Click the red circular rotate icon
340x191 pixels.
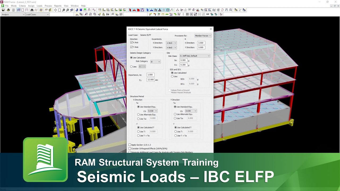[x=222, y=10]
